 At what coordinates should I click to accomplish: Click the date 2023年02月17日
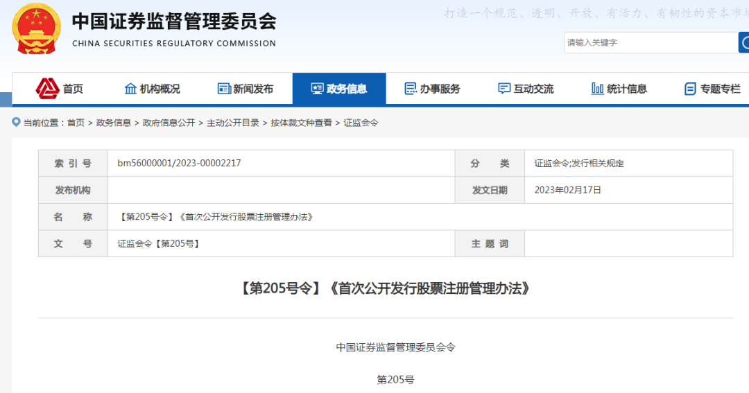pos(567,190)
